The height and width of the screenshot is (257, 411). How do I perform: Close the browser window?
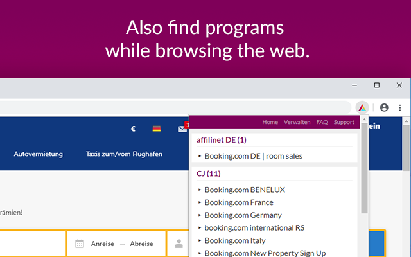399,85
